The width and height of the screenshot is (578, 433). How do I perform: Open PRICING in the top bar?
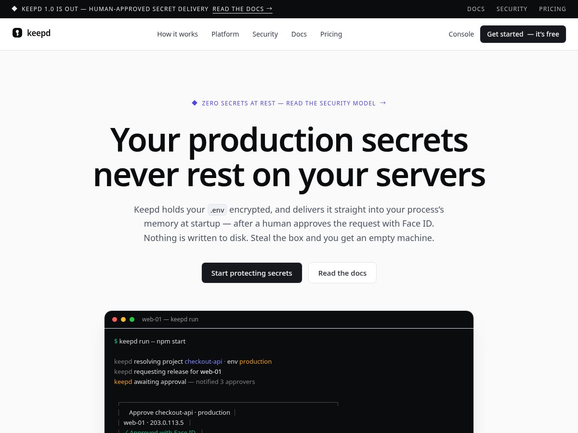pyautogui.click(x=552, y=9)
